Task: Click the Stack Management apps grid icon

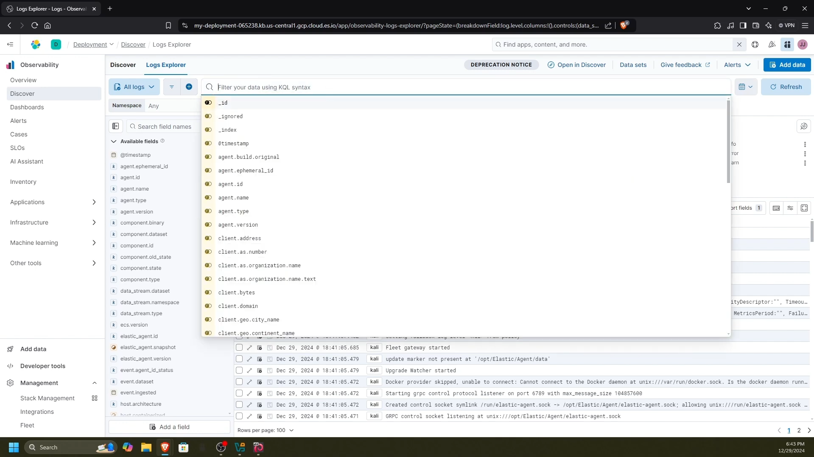Action: pyautogui.click(x=95, y=398)
